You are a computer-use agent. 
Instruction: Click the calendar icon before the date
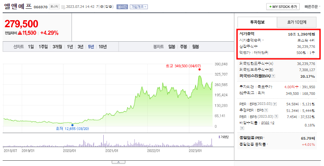tap(63, 7)
